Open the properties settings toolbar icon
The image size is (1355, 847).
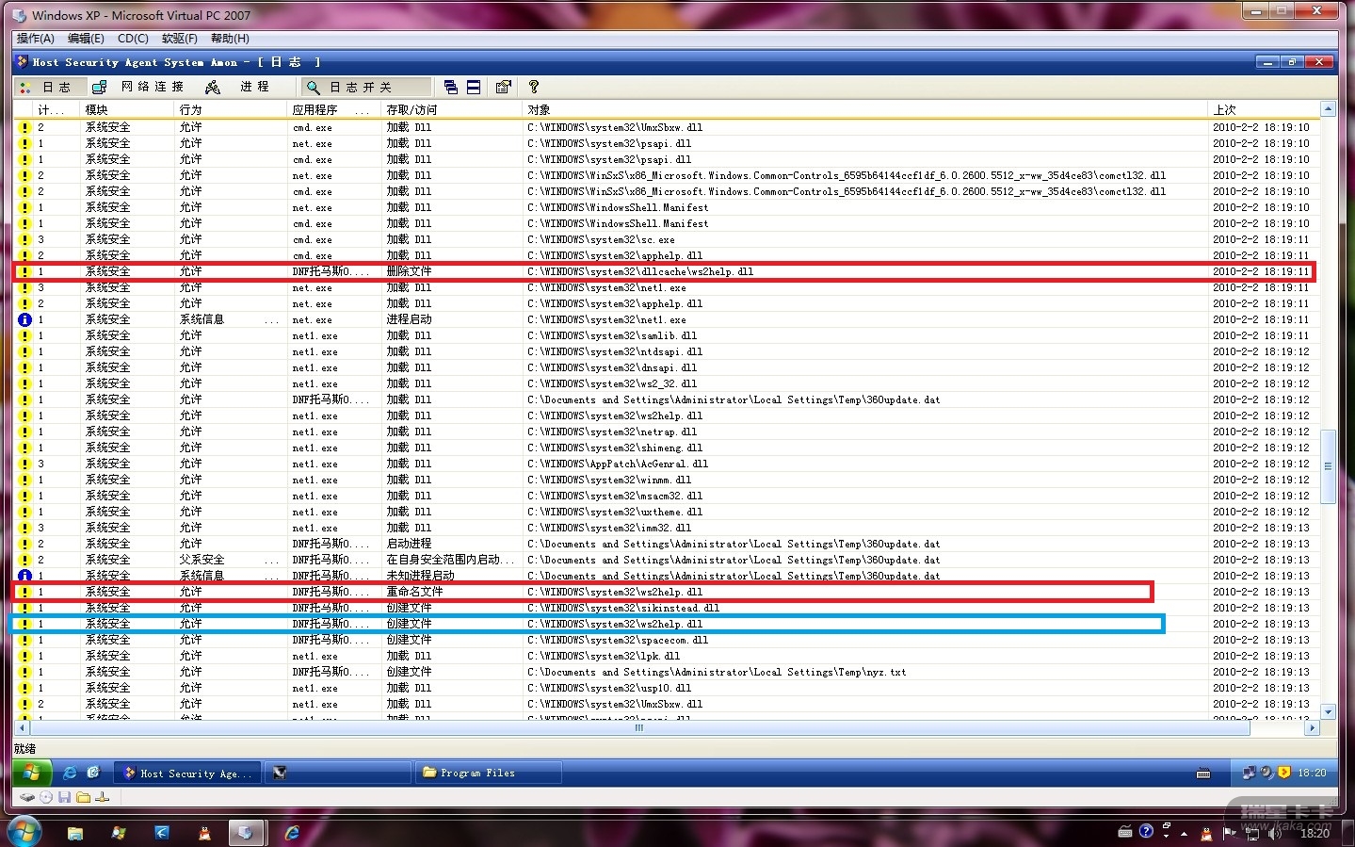coord(504,87)
